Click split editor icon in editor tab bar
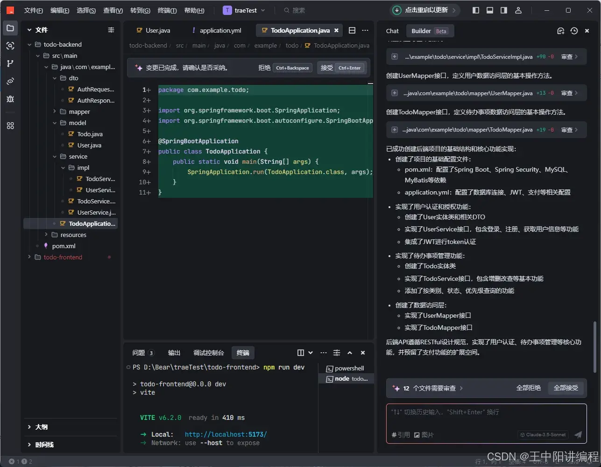The width and height of the screenshot is (601, 467). coord(352,30)
